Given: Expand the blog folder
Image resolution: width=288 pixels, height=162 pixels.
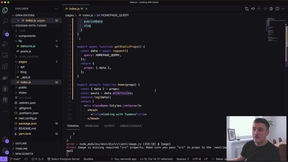Looking at the screenshot, I should click(36, 72).
